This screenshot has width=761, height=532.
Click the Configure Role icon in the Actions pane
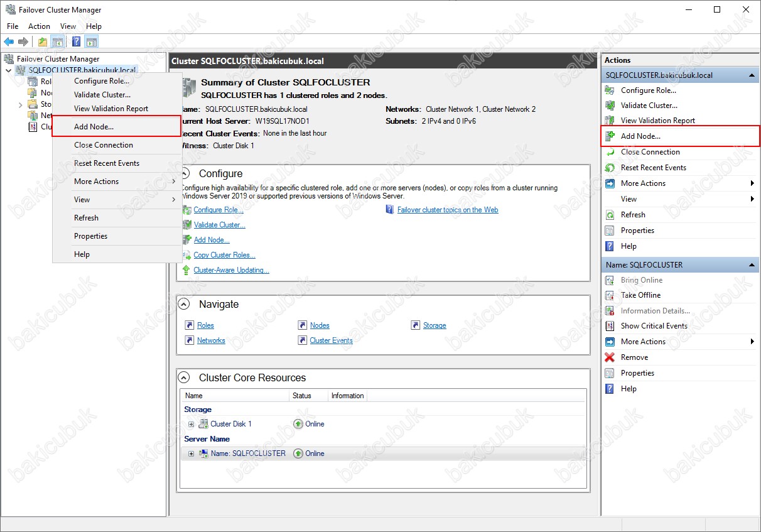(x=610, y=90)
